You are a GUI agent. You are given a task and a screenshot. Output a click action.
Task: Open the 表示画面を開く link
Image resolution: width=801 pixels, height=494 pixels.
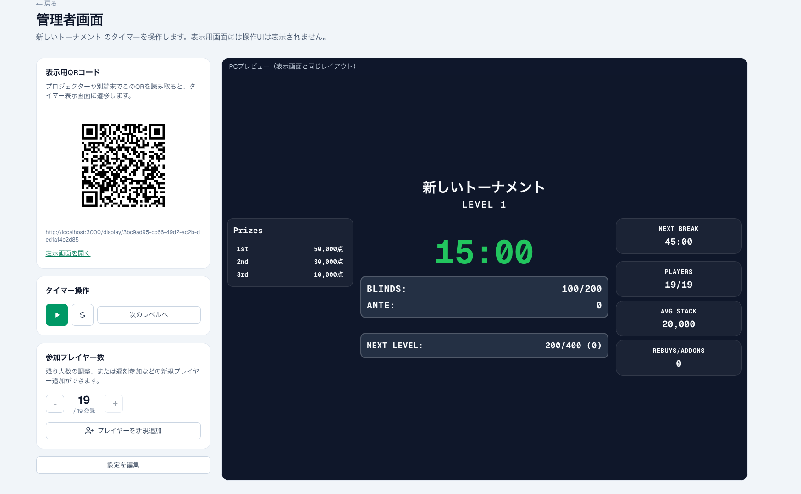tap(68, 253)
